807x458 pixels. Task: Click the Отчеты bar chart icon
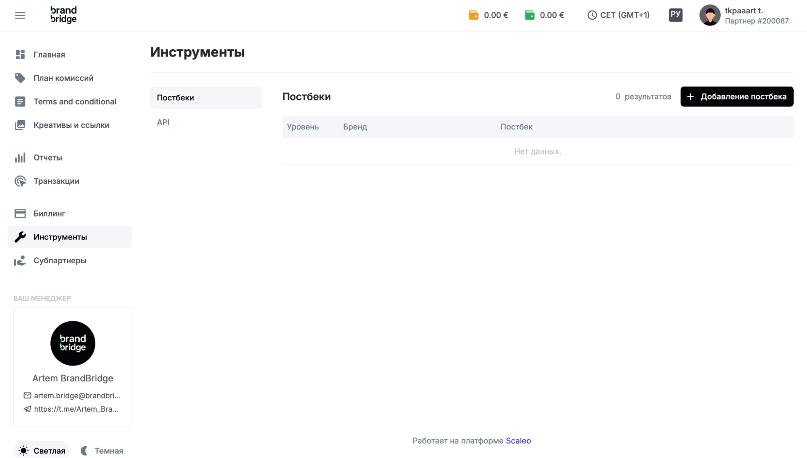(20, 158)
